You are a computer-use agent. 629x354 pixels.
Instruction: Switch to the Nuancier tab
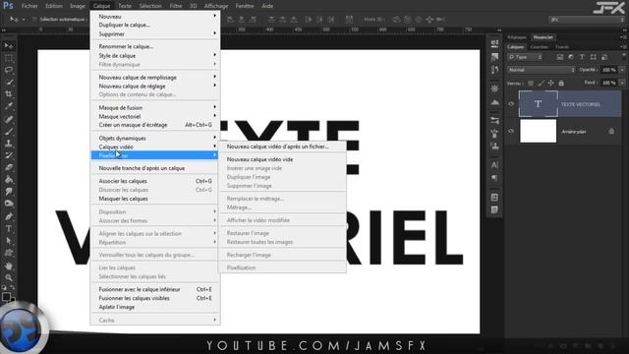pos(543,37)
